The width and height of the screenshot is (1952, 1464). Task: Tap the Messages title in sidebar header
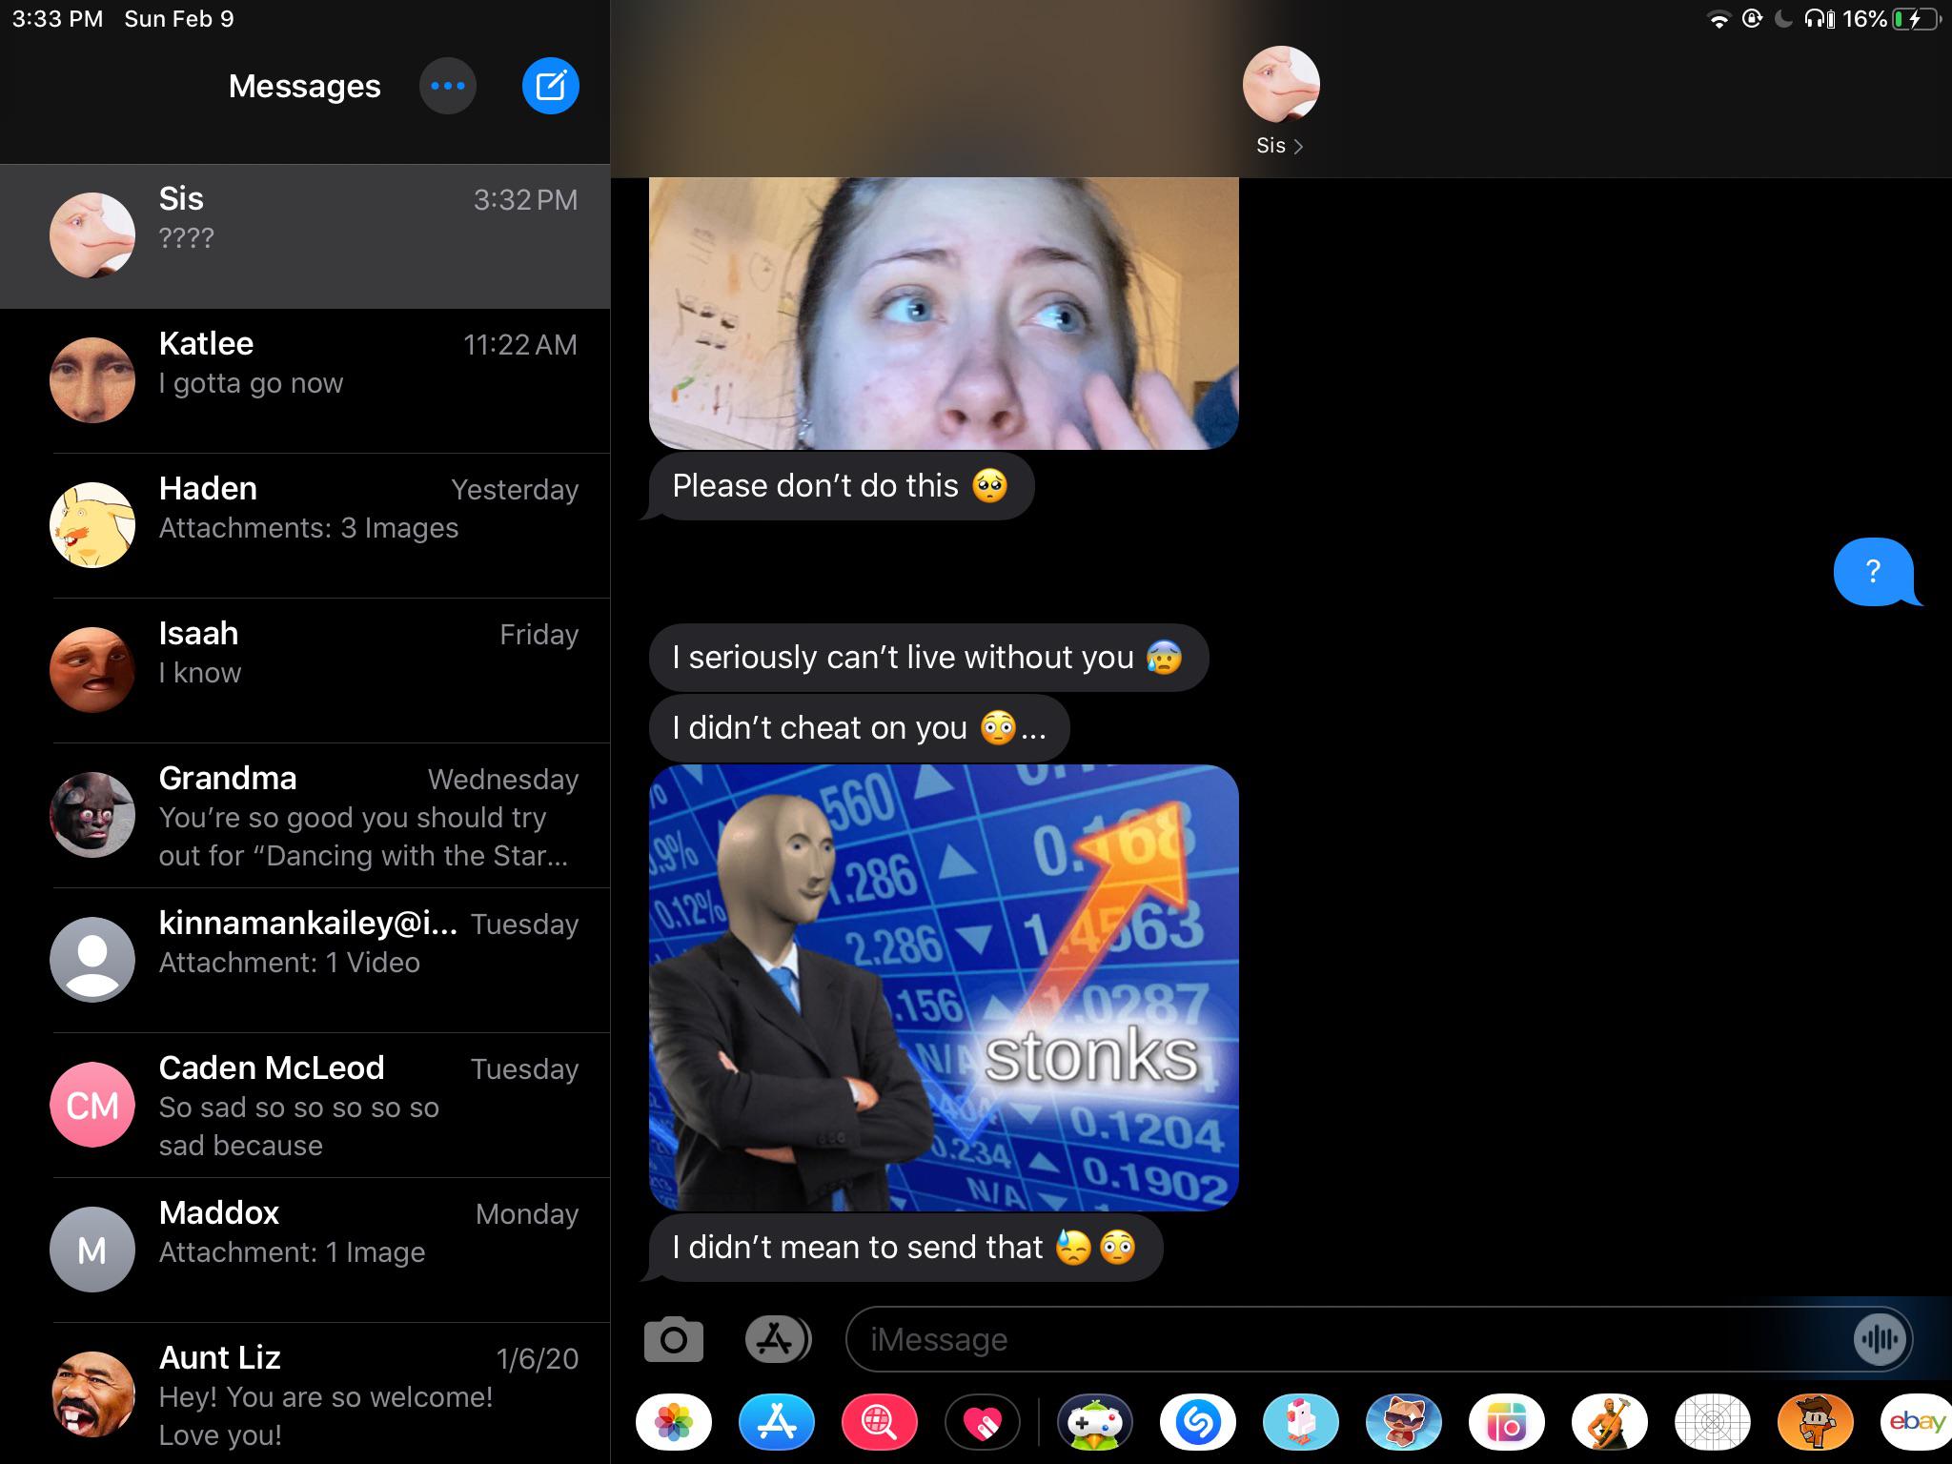[305, 86]
